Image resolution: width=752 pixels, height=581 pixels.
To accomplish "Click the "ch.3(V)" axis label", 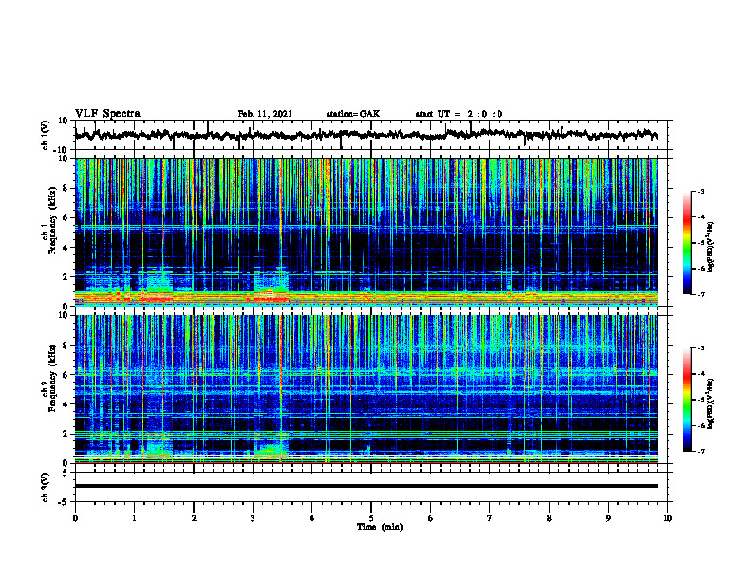I will [46, 488].
